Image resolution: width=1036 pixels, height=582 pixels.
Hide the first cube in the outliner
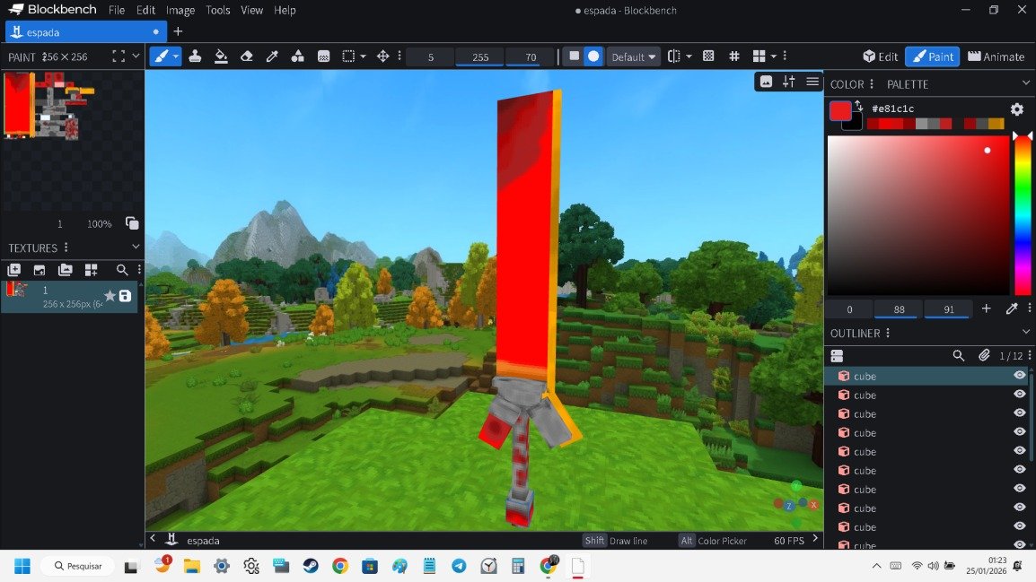click(x=1020, y=376)
